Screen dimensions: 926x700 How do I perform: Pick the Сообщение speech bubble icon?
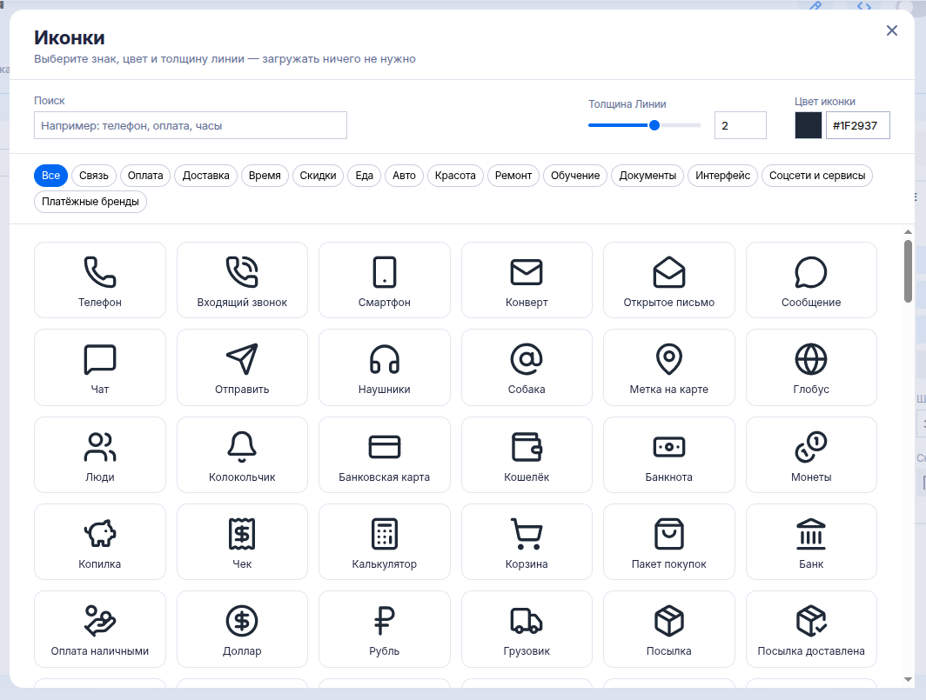[x=811, y=280]
